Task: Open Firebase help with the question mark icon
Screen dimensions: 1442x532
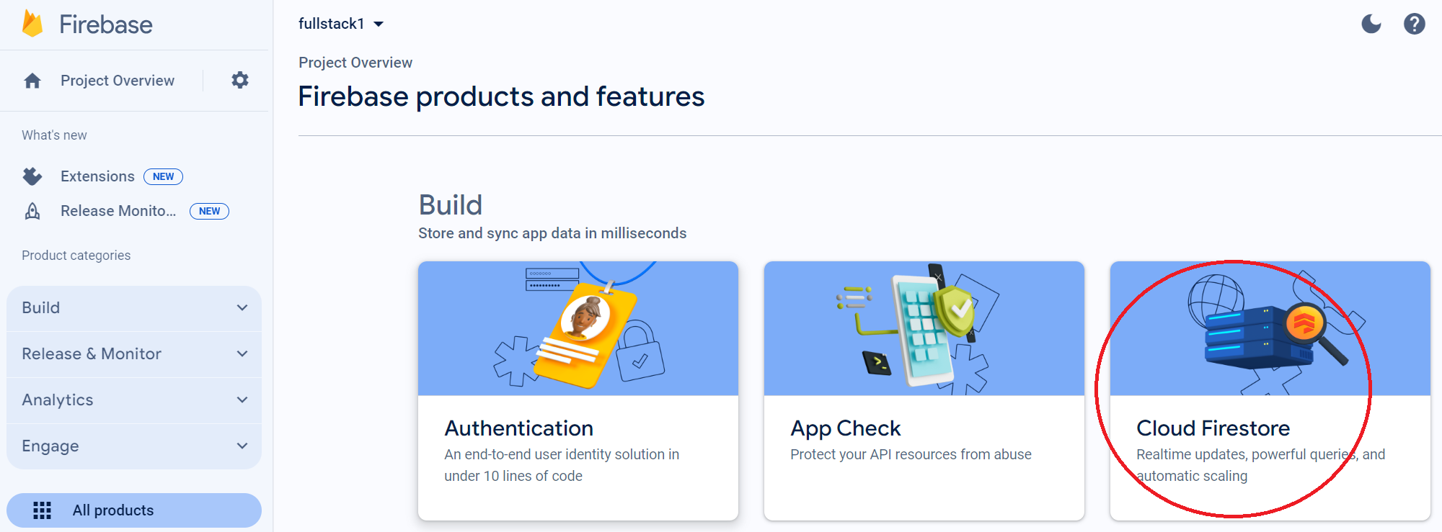Action: coord(1415,24)
